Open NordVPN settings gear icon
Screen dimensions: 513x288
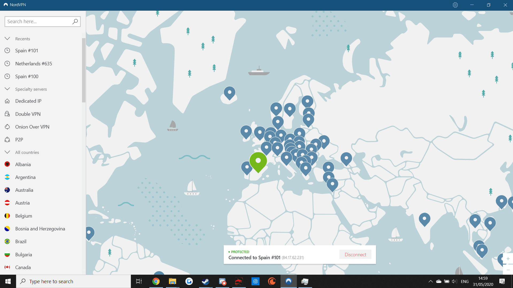click(455, 5)
